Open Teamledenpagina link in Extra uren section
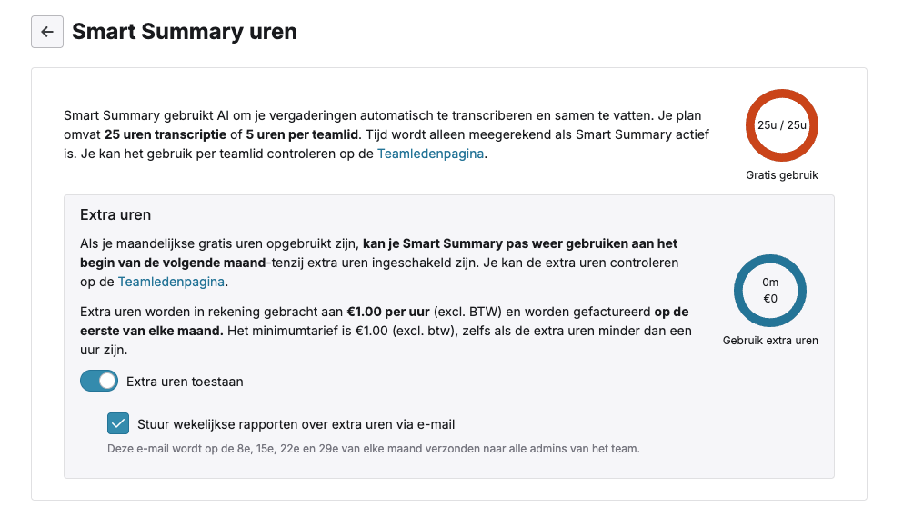 pos(171,282)
